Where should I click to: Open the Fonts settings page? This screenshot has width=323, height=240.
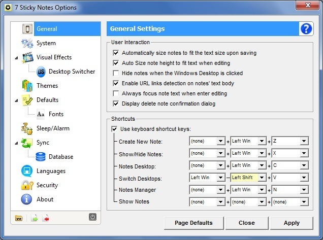coord(56,114)
